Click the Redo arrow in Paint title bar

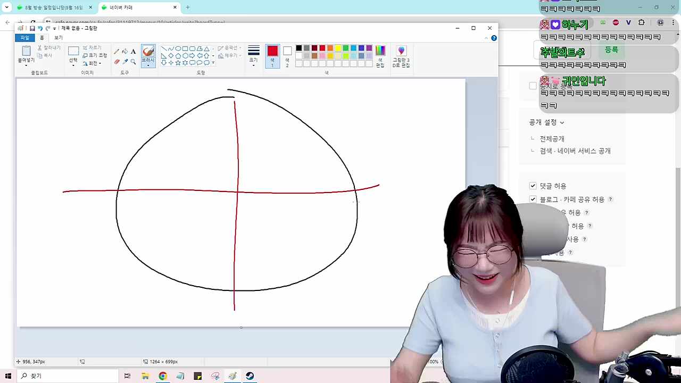(48, 28)
